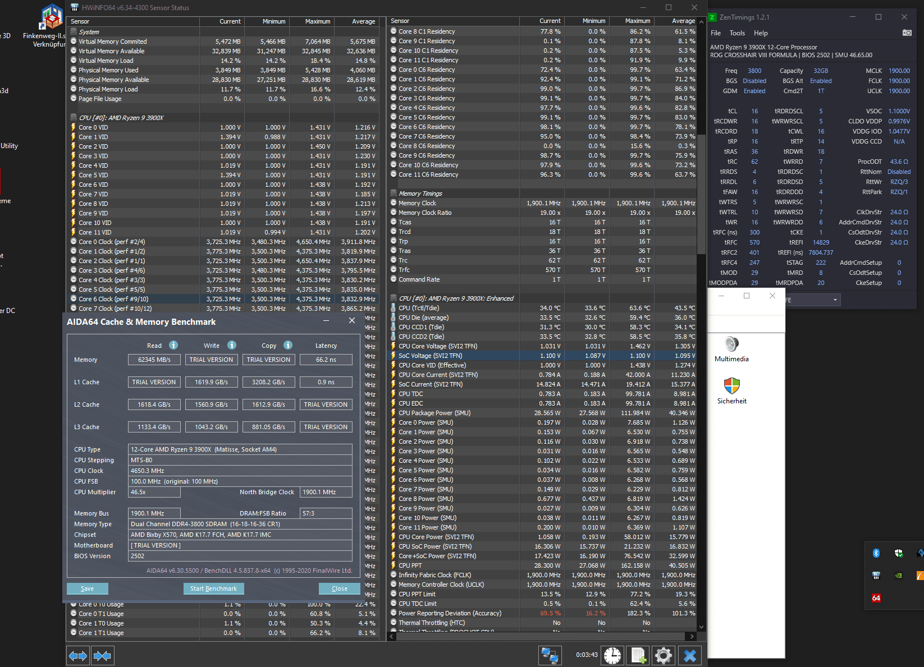924x667 pixels.
Task: Click info icon next to Write column
Action: point(232,345)
